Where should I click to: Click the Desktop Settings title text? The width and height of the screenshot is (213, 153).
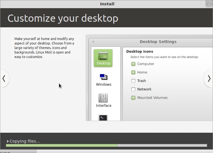click(x=158, y=42)
